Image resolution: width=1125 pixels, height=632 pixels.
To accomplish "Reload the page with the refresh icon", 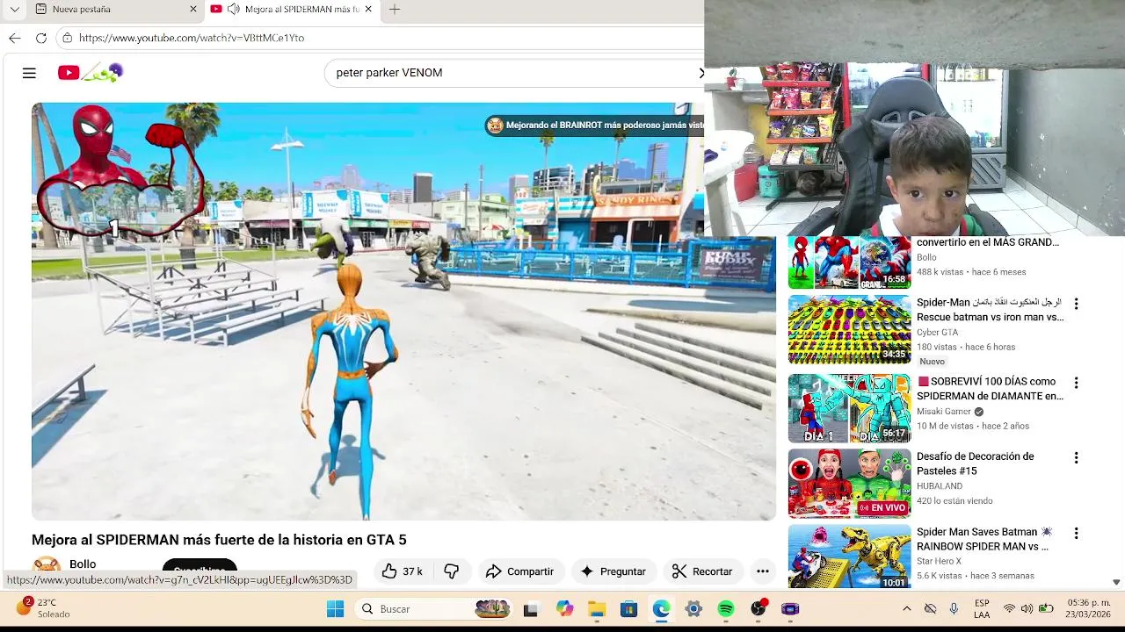I will pos(40,38).
